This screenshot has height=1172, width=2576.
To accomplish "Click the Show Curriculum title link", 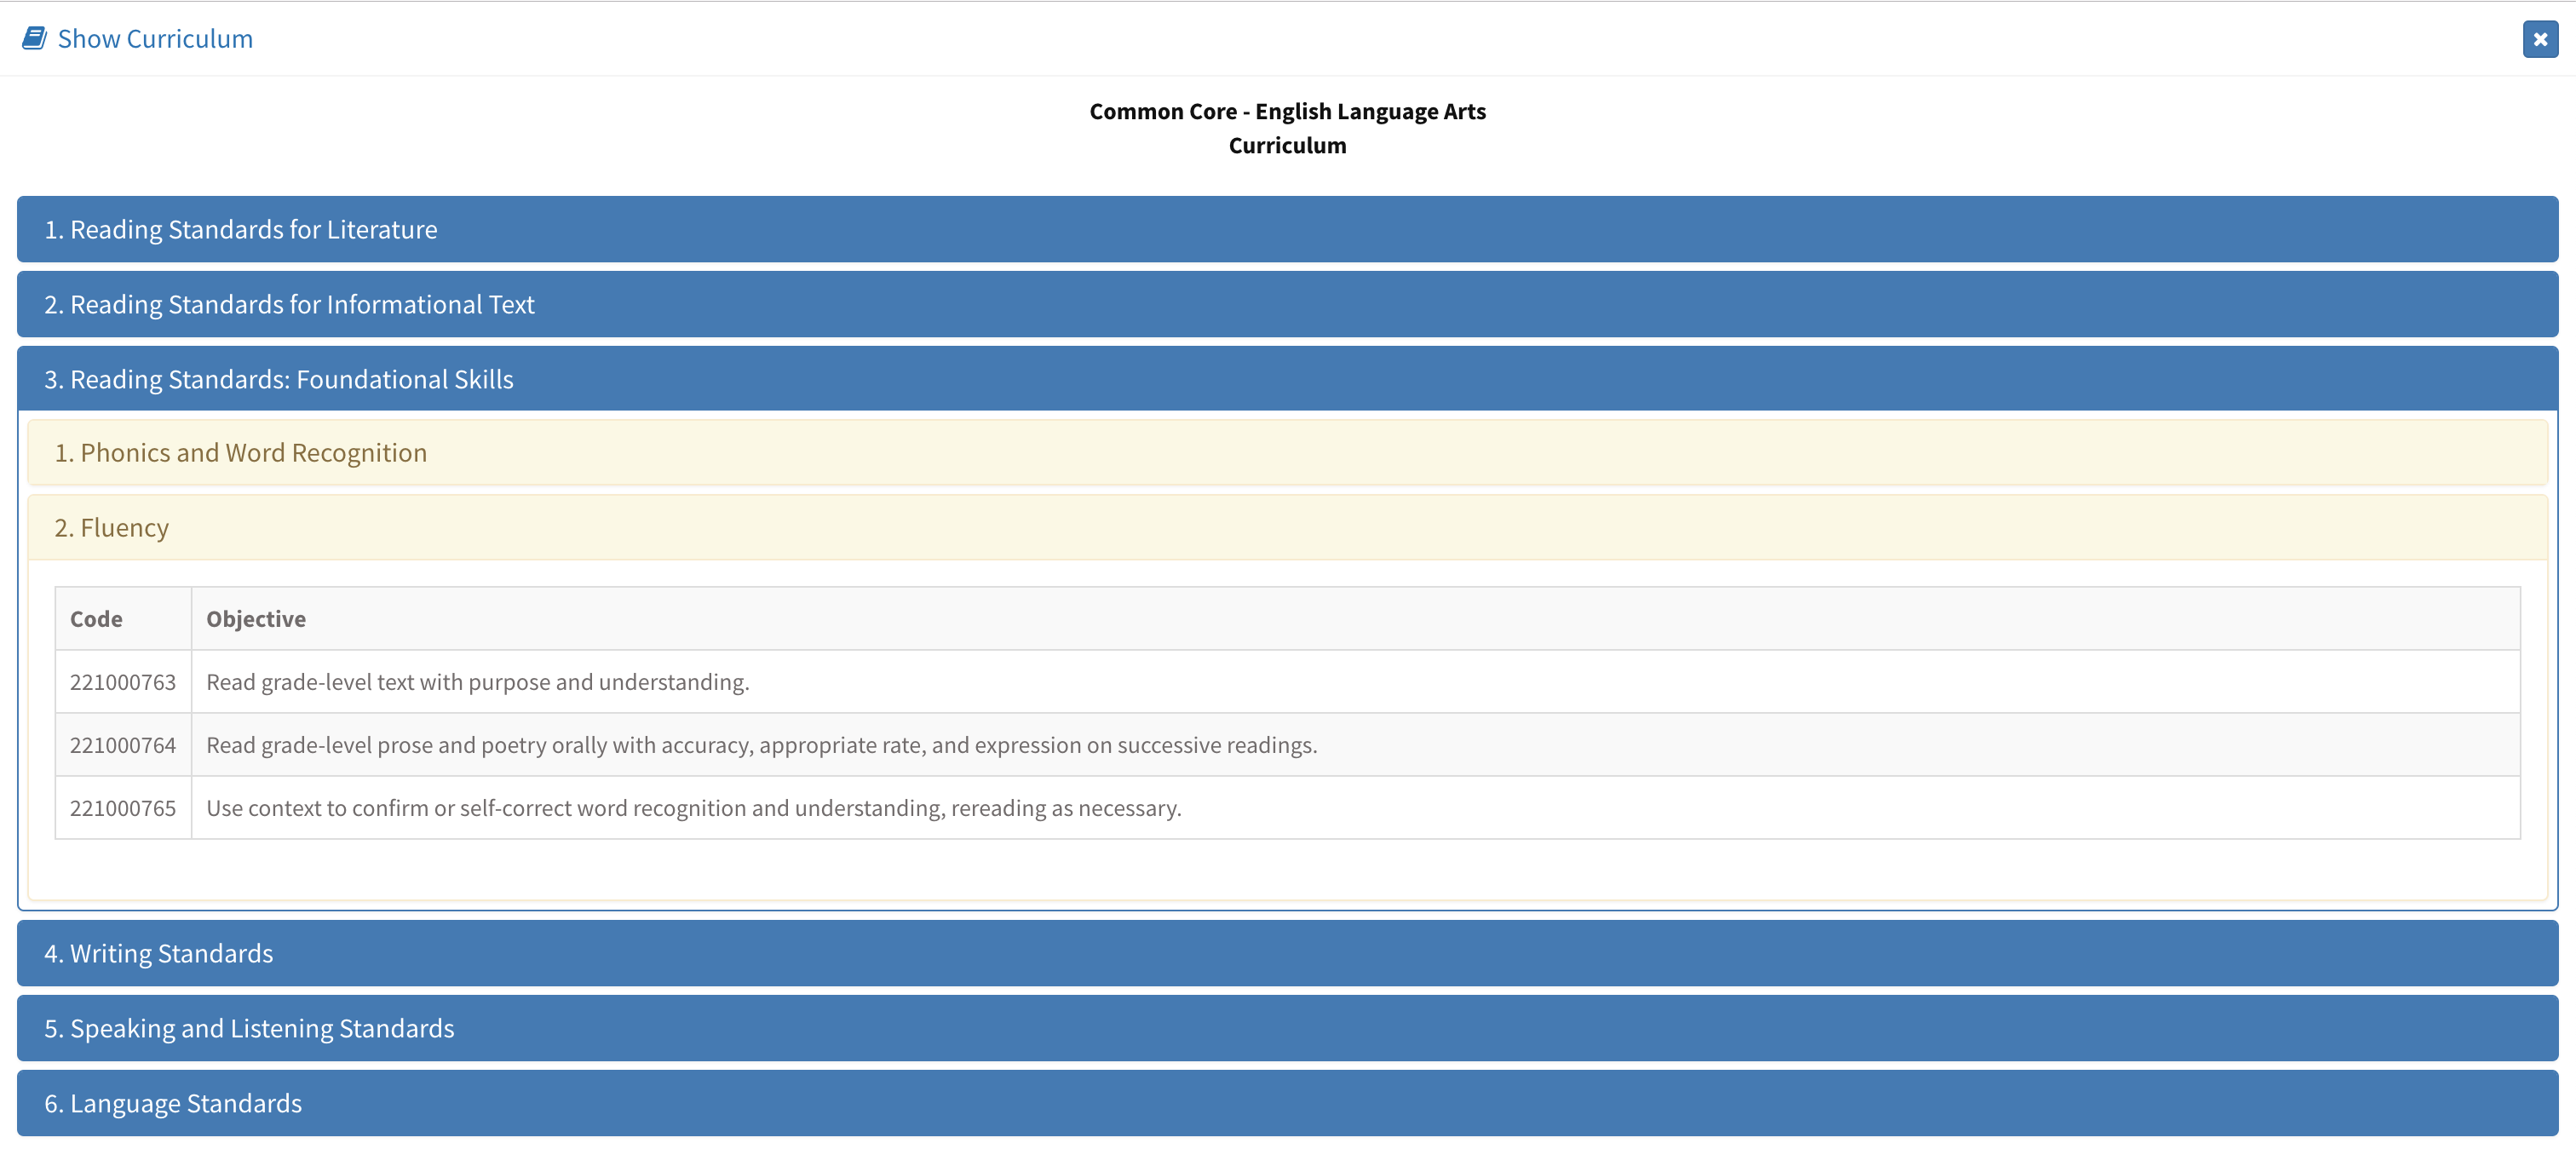I will (x=155, y=39).
